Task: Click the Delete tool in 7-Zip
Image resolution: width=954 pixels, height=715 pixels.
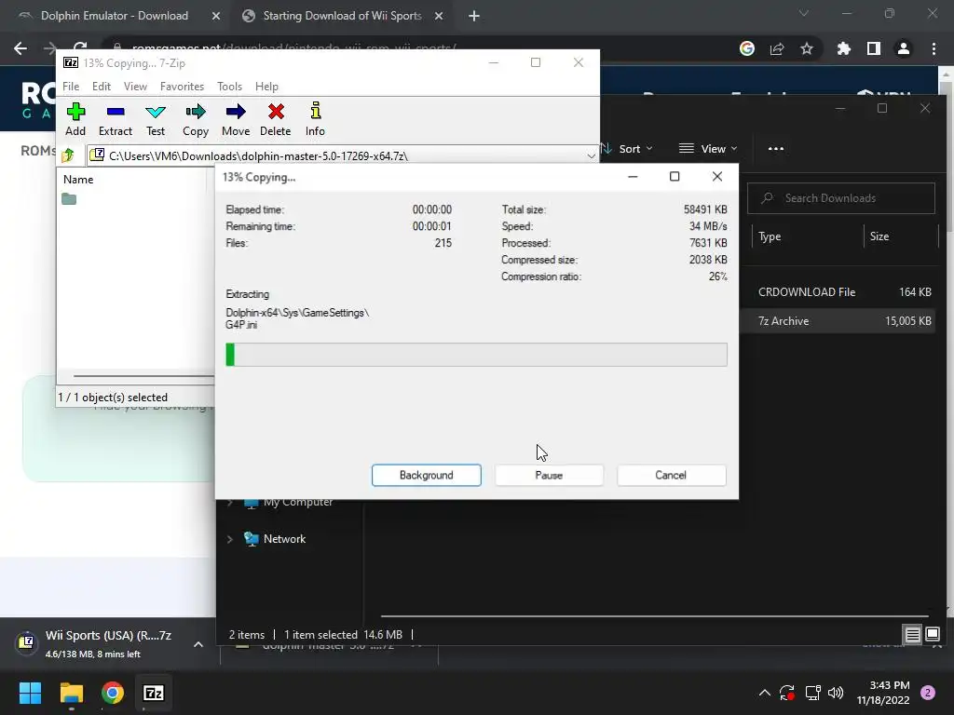Action: (x=276, y=119)
